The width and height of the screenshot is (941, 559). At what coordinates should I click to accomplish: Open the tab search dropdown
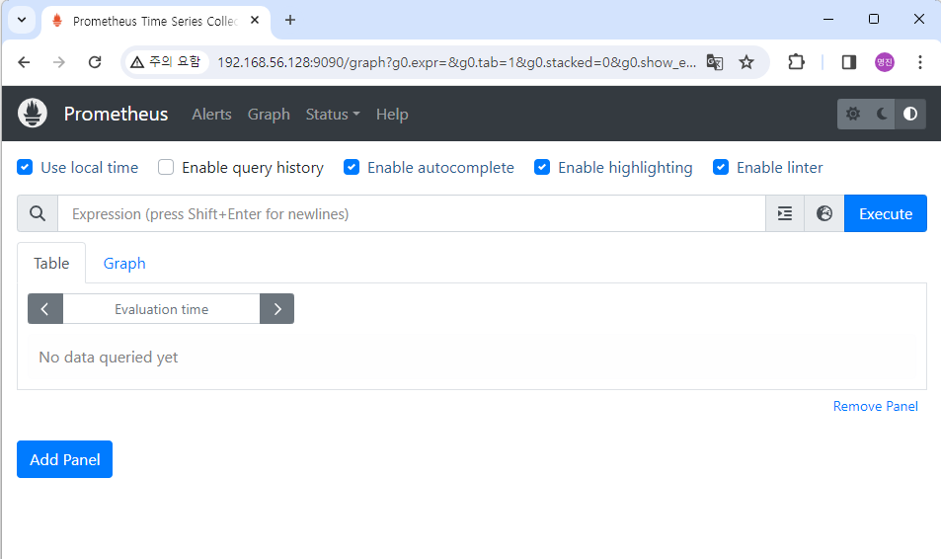tap(22, 20)
